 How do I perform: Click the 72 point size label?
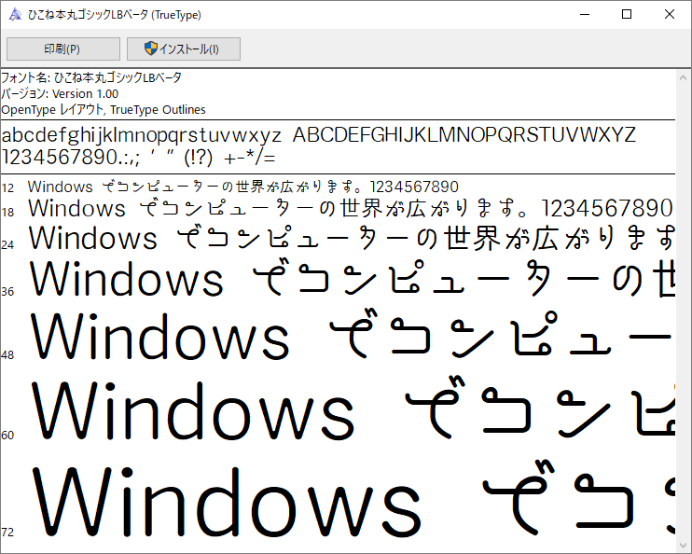(x=7, y=532)
